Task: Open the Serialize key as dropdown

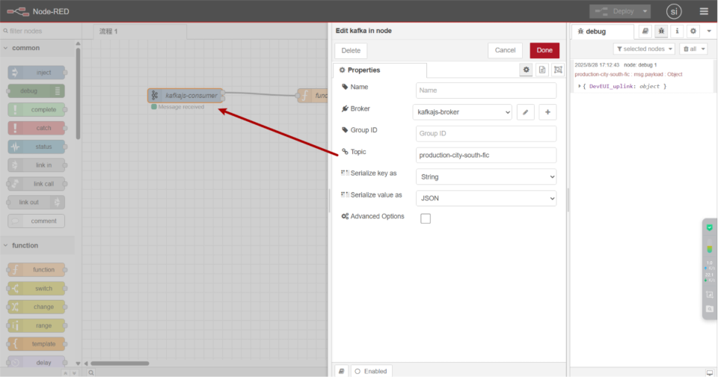Action: click(x=486, y=177)
